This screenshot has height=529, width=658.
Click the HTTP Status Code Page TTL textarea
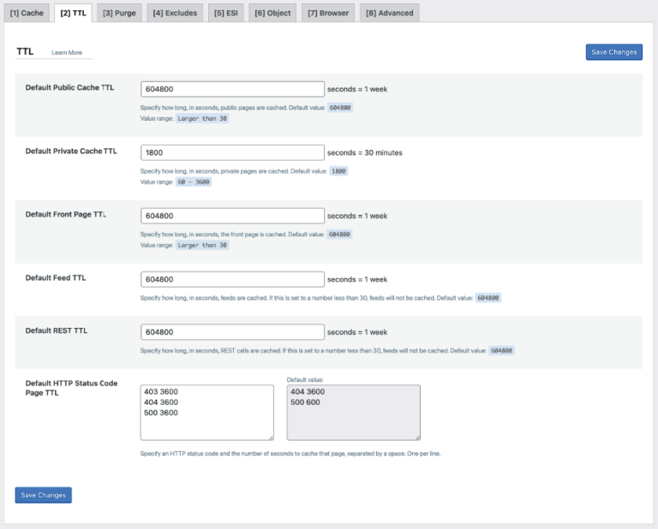[x=206, y=413]
